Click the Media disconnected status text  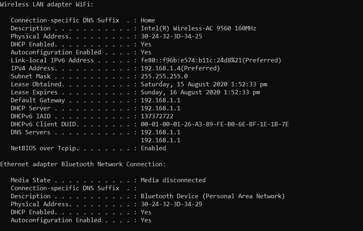pyautogui.click(x=173, y=180)
